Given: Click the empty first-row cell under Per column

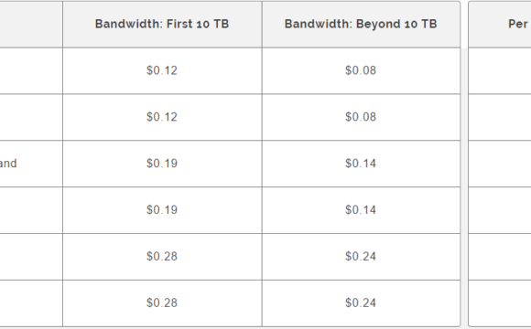Looking at the screenshot, I should [x=500, y=70].
